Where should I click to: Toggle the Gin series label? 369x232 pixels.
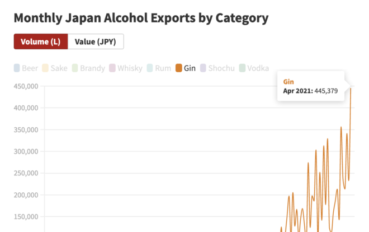[x=190, y=68]
